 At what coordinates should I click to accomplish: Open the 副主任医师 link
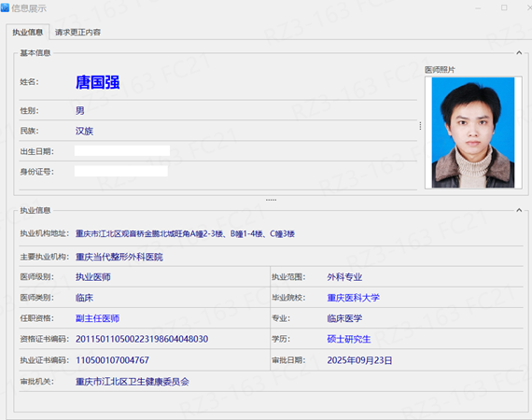click(x=97, y=318)
